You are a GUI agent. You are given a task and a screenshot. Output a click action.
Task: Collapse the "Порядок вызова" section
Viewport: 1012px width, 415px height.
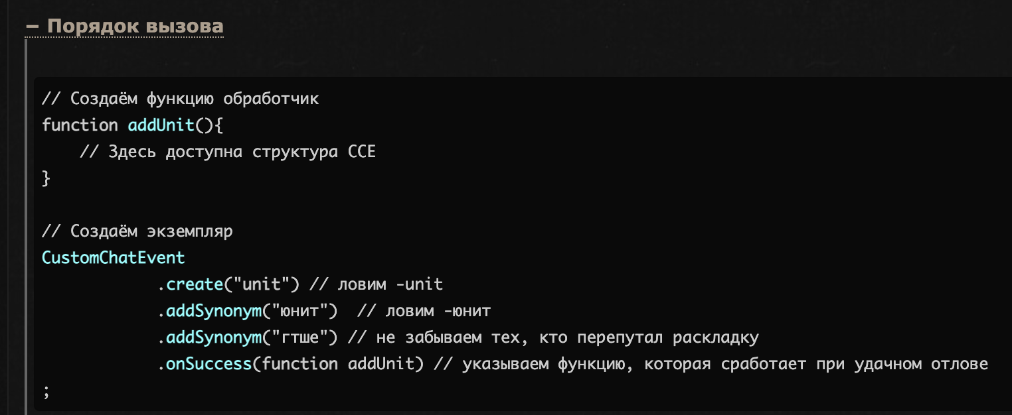point(124,27)
